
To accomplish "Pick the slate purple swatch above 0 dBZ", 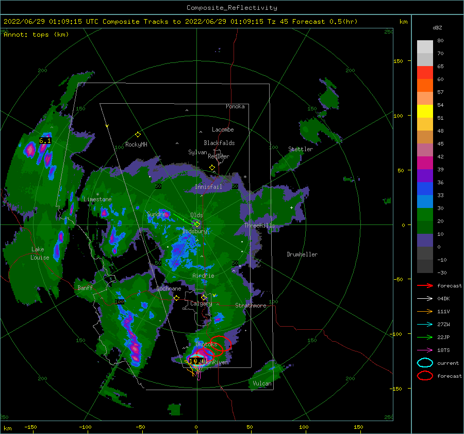I will tap(425, 240).
